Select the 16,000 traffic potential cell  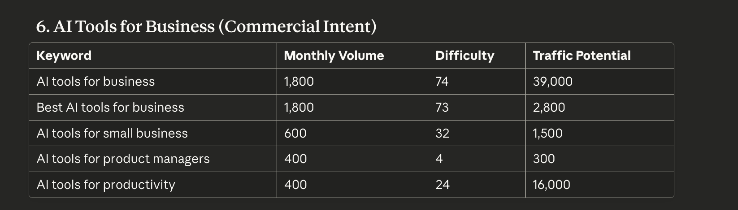(x=551, y=185)
